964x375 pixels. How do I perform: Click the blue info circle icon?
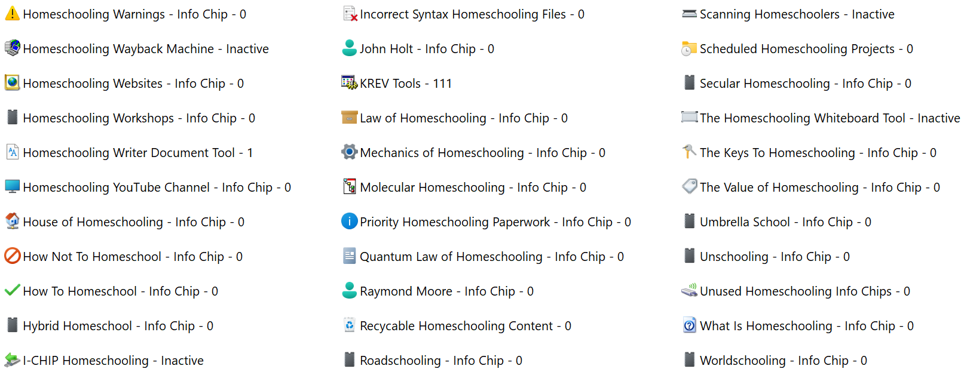pyautogui.click(x=349, y=222)
